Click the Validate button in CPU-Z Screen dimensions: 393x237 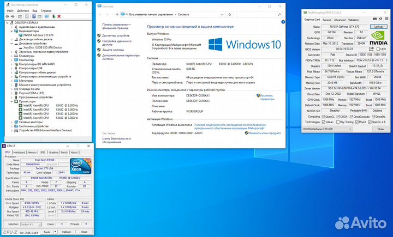point(67,232)
